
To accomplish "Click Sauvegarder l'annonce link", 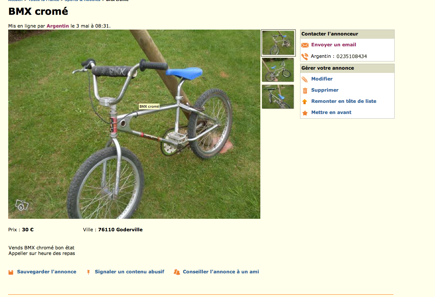I will pyautogui.click(x=47, y=272).
